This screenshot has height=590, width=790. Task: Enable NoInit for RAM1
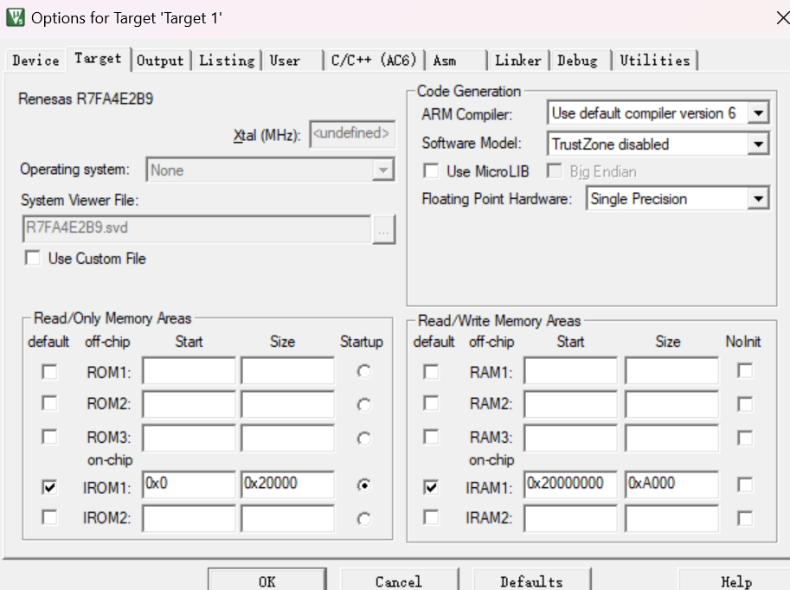pyautogui.click(x=745, y=371)
